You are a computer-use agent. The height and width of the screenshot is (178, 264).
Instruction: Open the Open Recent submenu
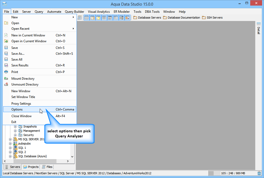coord(39,29)
